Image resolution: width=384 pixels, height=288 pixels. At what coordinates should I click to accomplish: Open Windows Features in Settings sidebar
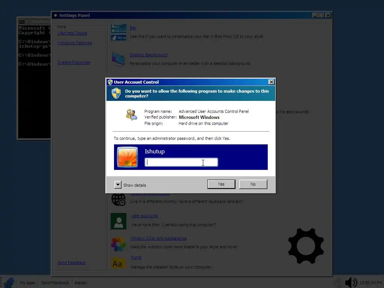(x=75, y=43)
